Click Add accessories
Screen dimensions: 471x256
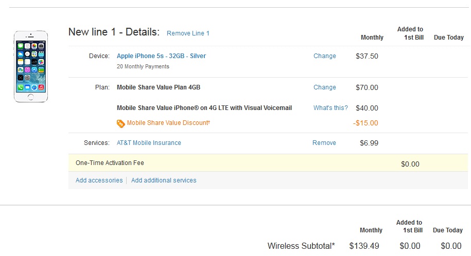pos(99,180)
